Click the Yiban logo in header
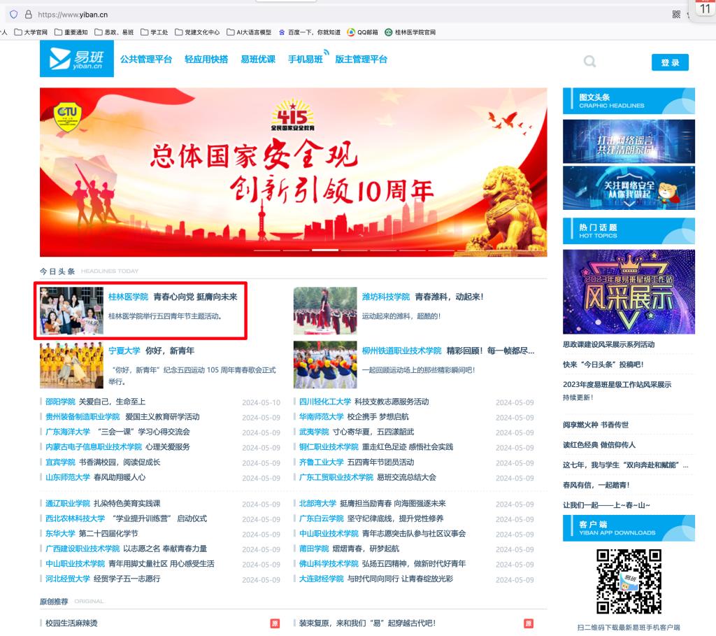This screenshot has width=716, height=636. tap(76, 59)
